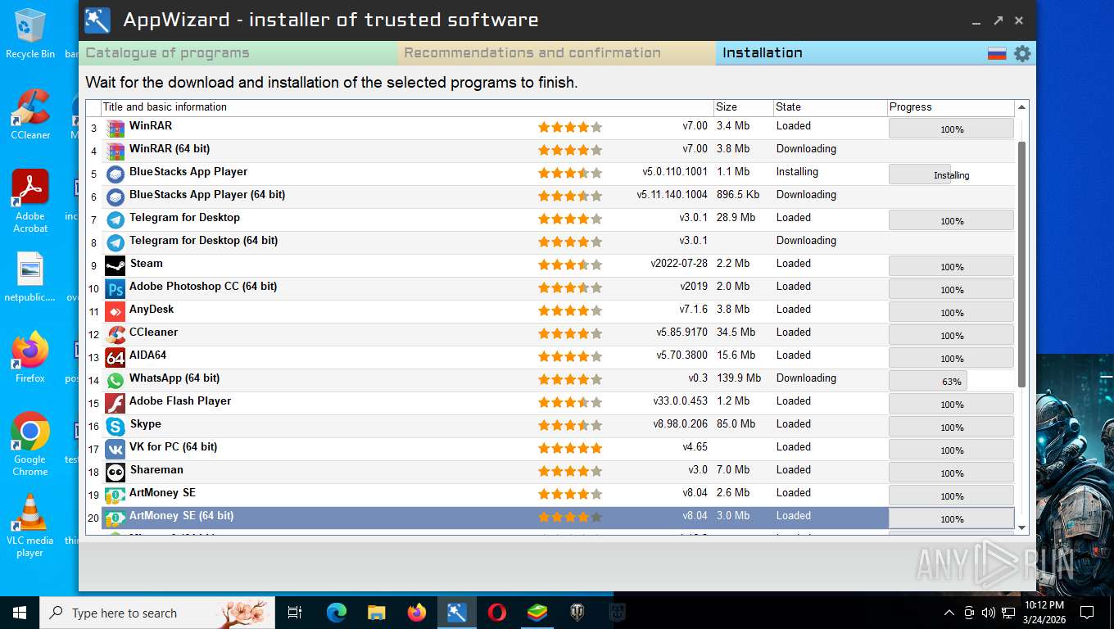The height and width of the screenshot is (629, 1114).
Task: Click the WinRAR (64 bit) row icon
Action: [x=115, y=152]
